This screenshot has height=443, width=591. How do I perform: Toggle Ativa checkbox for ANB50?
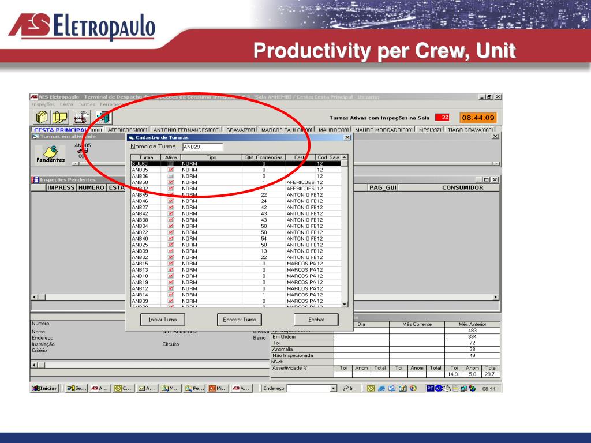point(171,182)
